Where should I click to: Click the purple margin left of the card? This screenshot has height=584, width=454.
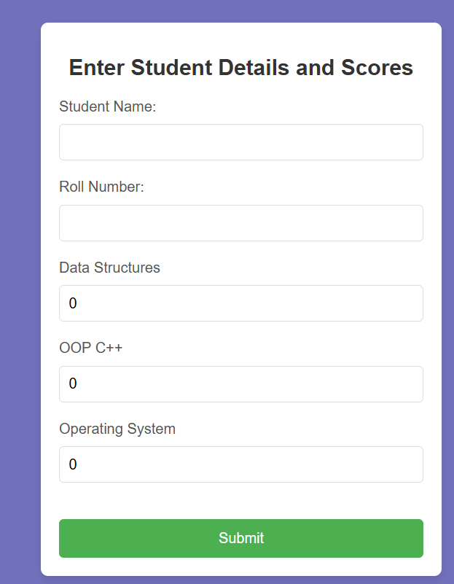pyautogui.click(x=20, y=298)
